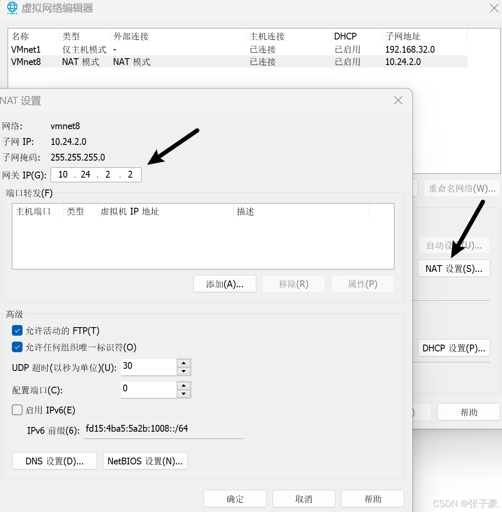Open NAT 设置(S)... in network editor

coord(454,269)
